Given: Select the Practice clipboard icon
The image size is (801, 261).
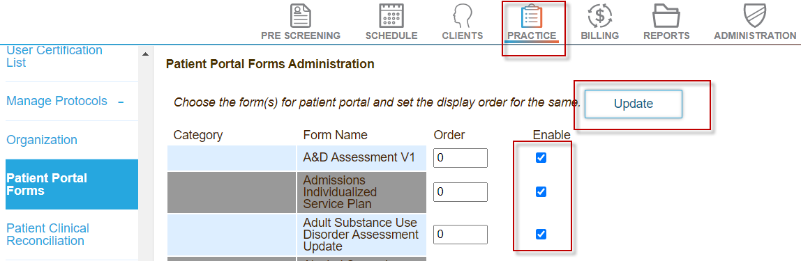Looking at the screenshot, I should (x=531, y=16).
